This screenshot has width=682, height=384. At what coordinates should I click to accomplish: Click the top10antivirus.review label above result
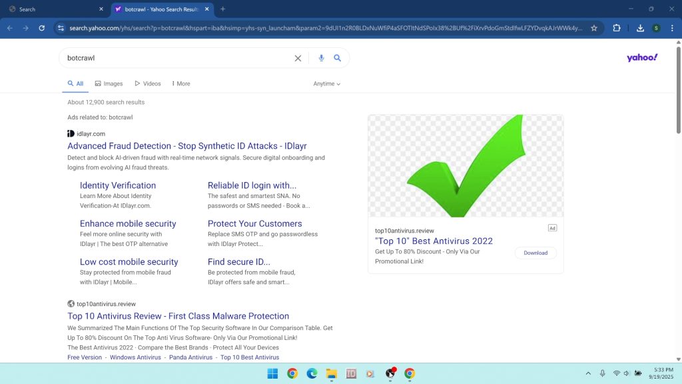click(106, 304)
